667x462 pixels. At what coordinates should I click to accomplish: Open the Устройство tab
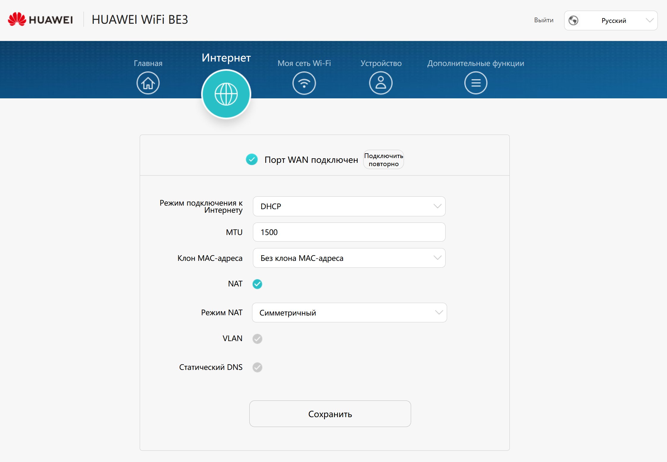[381, 63]
